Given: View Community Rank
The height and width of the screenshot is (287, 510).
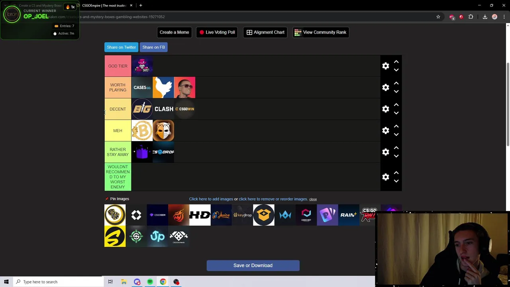Looking at the screenshot, I should point(321,32).
